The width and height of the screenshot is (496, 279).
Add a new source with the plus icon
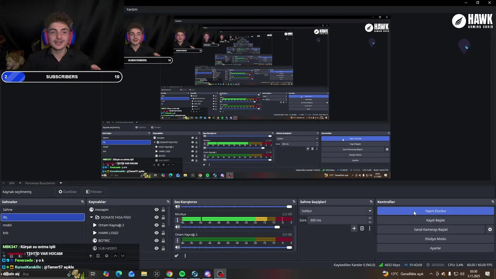91,256
